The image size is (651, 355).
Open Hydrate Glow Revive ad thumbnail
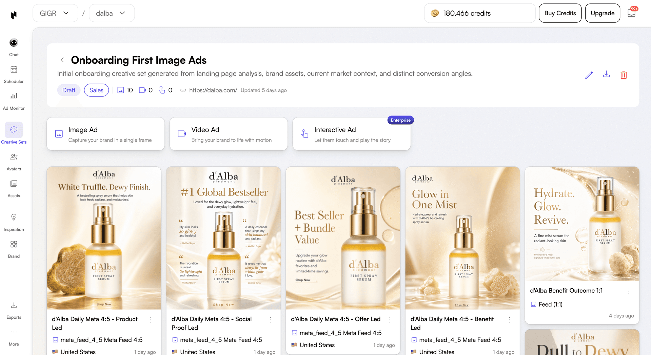pyautogui.click(x=582, y=224)
